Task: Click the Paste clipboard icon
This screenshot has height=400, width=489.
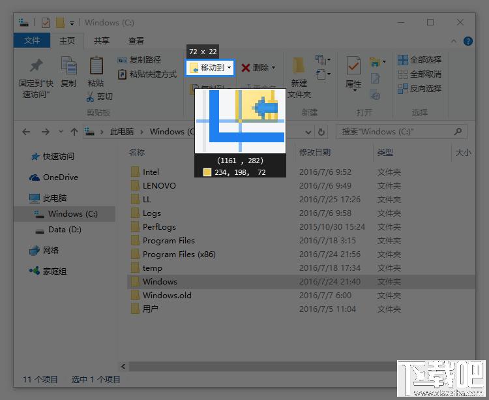Action: (x=96, y=65)
